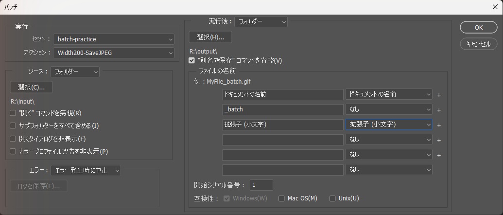Open the 実行後 dropdown set to フォルダー

coord(261,22)
